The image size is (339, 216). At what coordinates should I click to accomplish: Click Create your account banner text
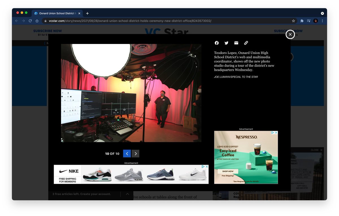click(95, 194)
